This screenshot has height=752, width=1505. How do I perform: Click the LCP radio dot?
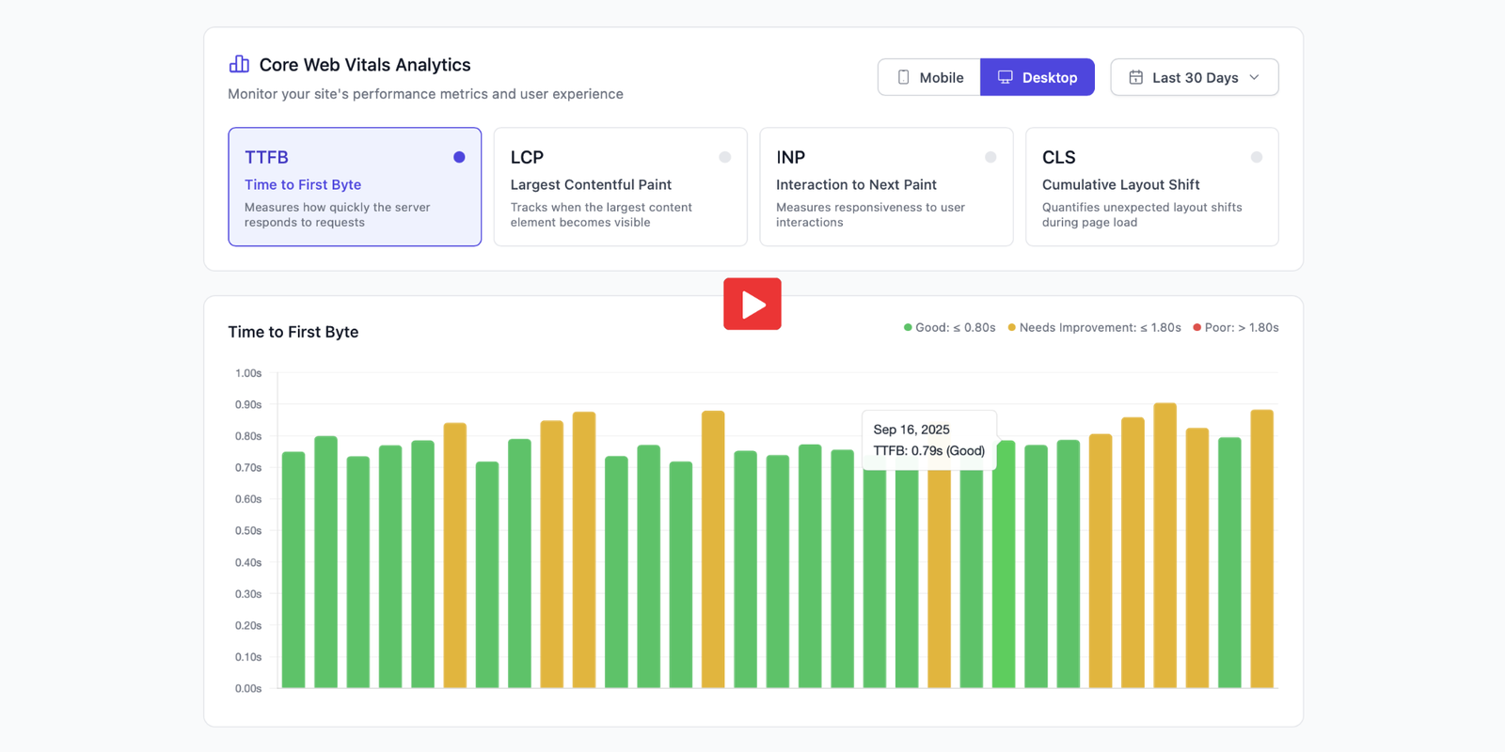point(725,157)
